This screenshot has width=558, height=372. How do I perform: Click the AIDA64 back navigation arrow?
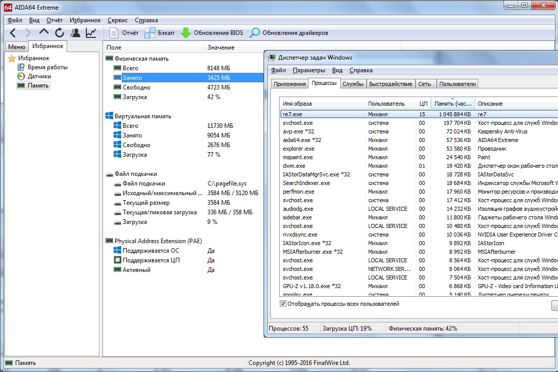pos(13,33)
